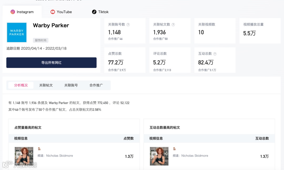
Task: Click summary line mentioning 2.58% share
Action: 55,110
